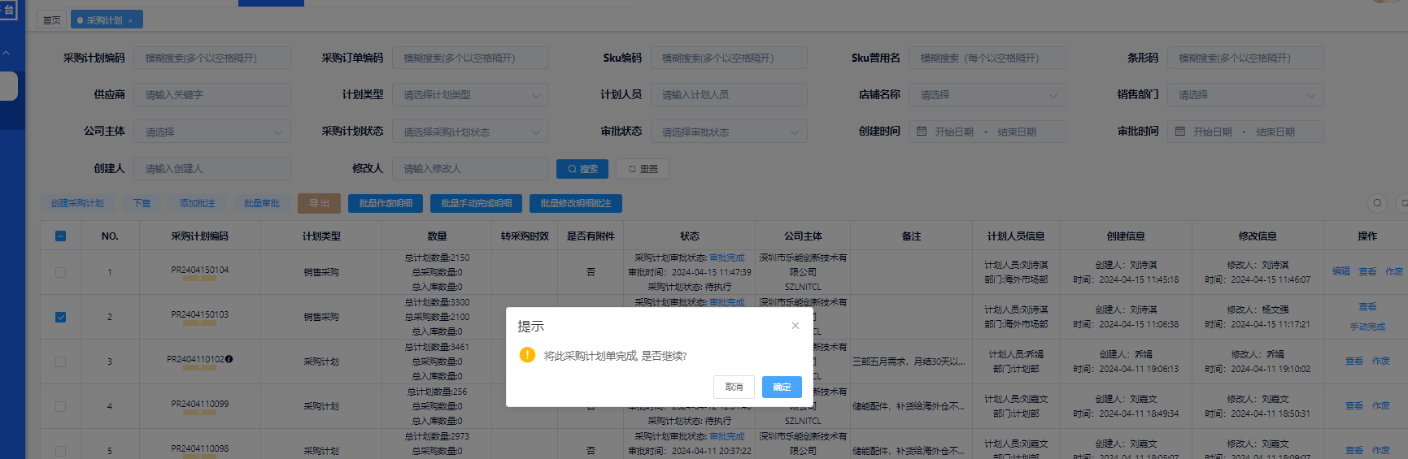Toggle the select-all header checkbox
Viewport: 1408px width, 459px height.
point(61,236)
